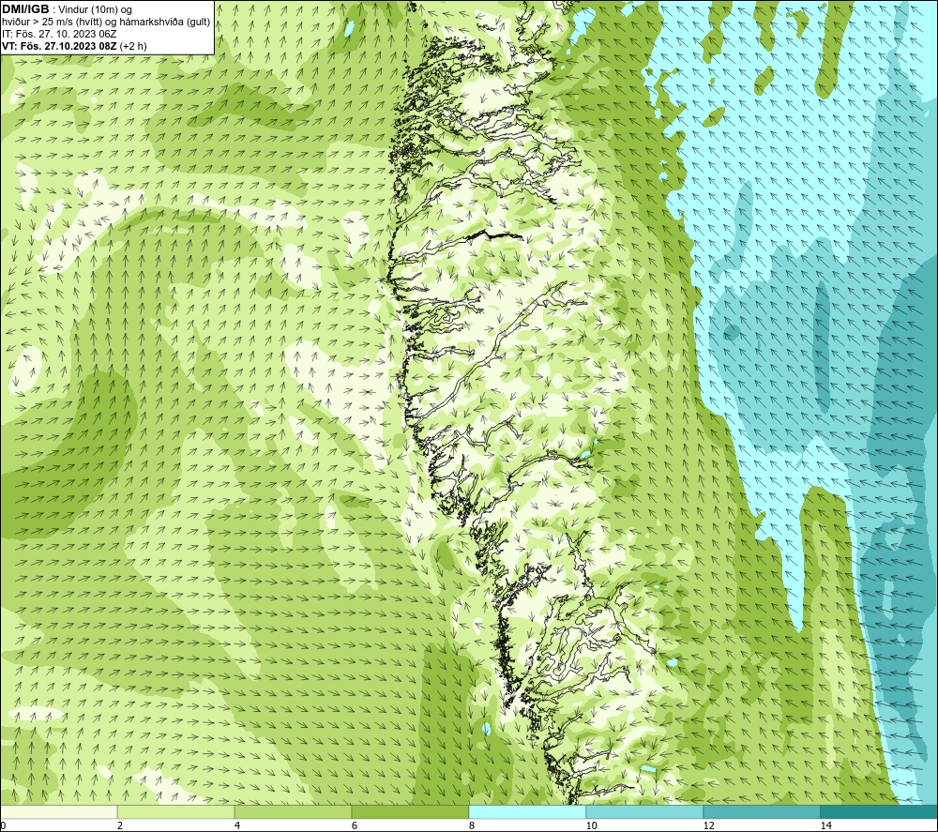Click the above 14 m/s dark teal swatch
Image resolution: width=938 pixels, height=832 pixels.
click(x=879, y=812)
